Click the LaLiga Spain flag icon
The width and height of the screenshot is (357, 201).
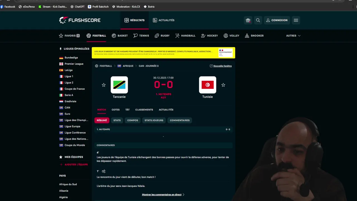point(61,70)
